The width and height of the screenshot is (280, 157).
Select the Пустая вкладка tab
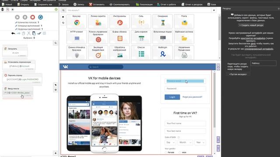pos(238,74)
